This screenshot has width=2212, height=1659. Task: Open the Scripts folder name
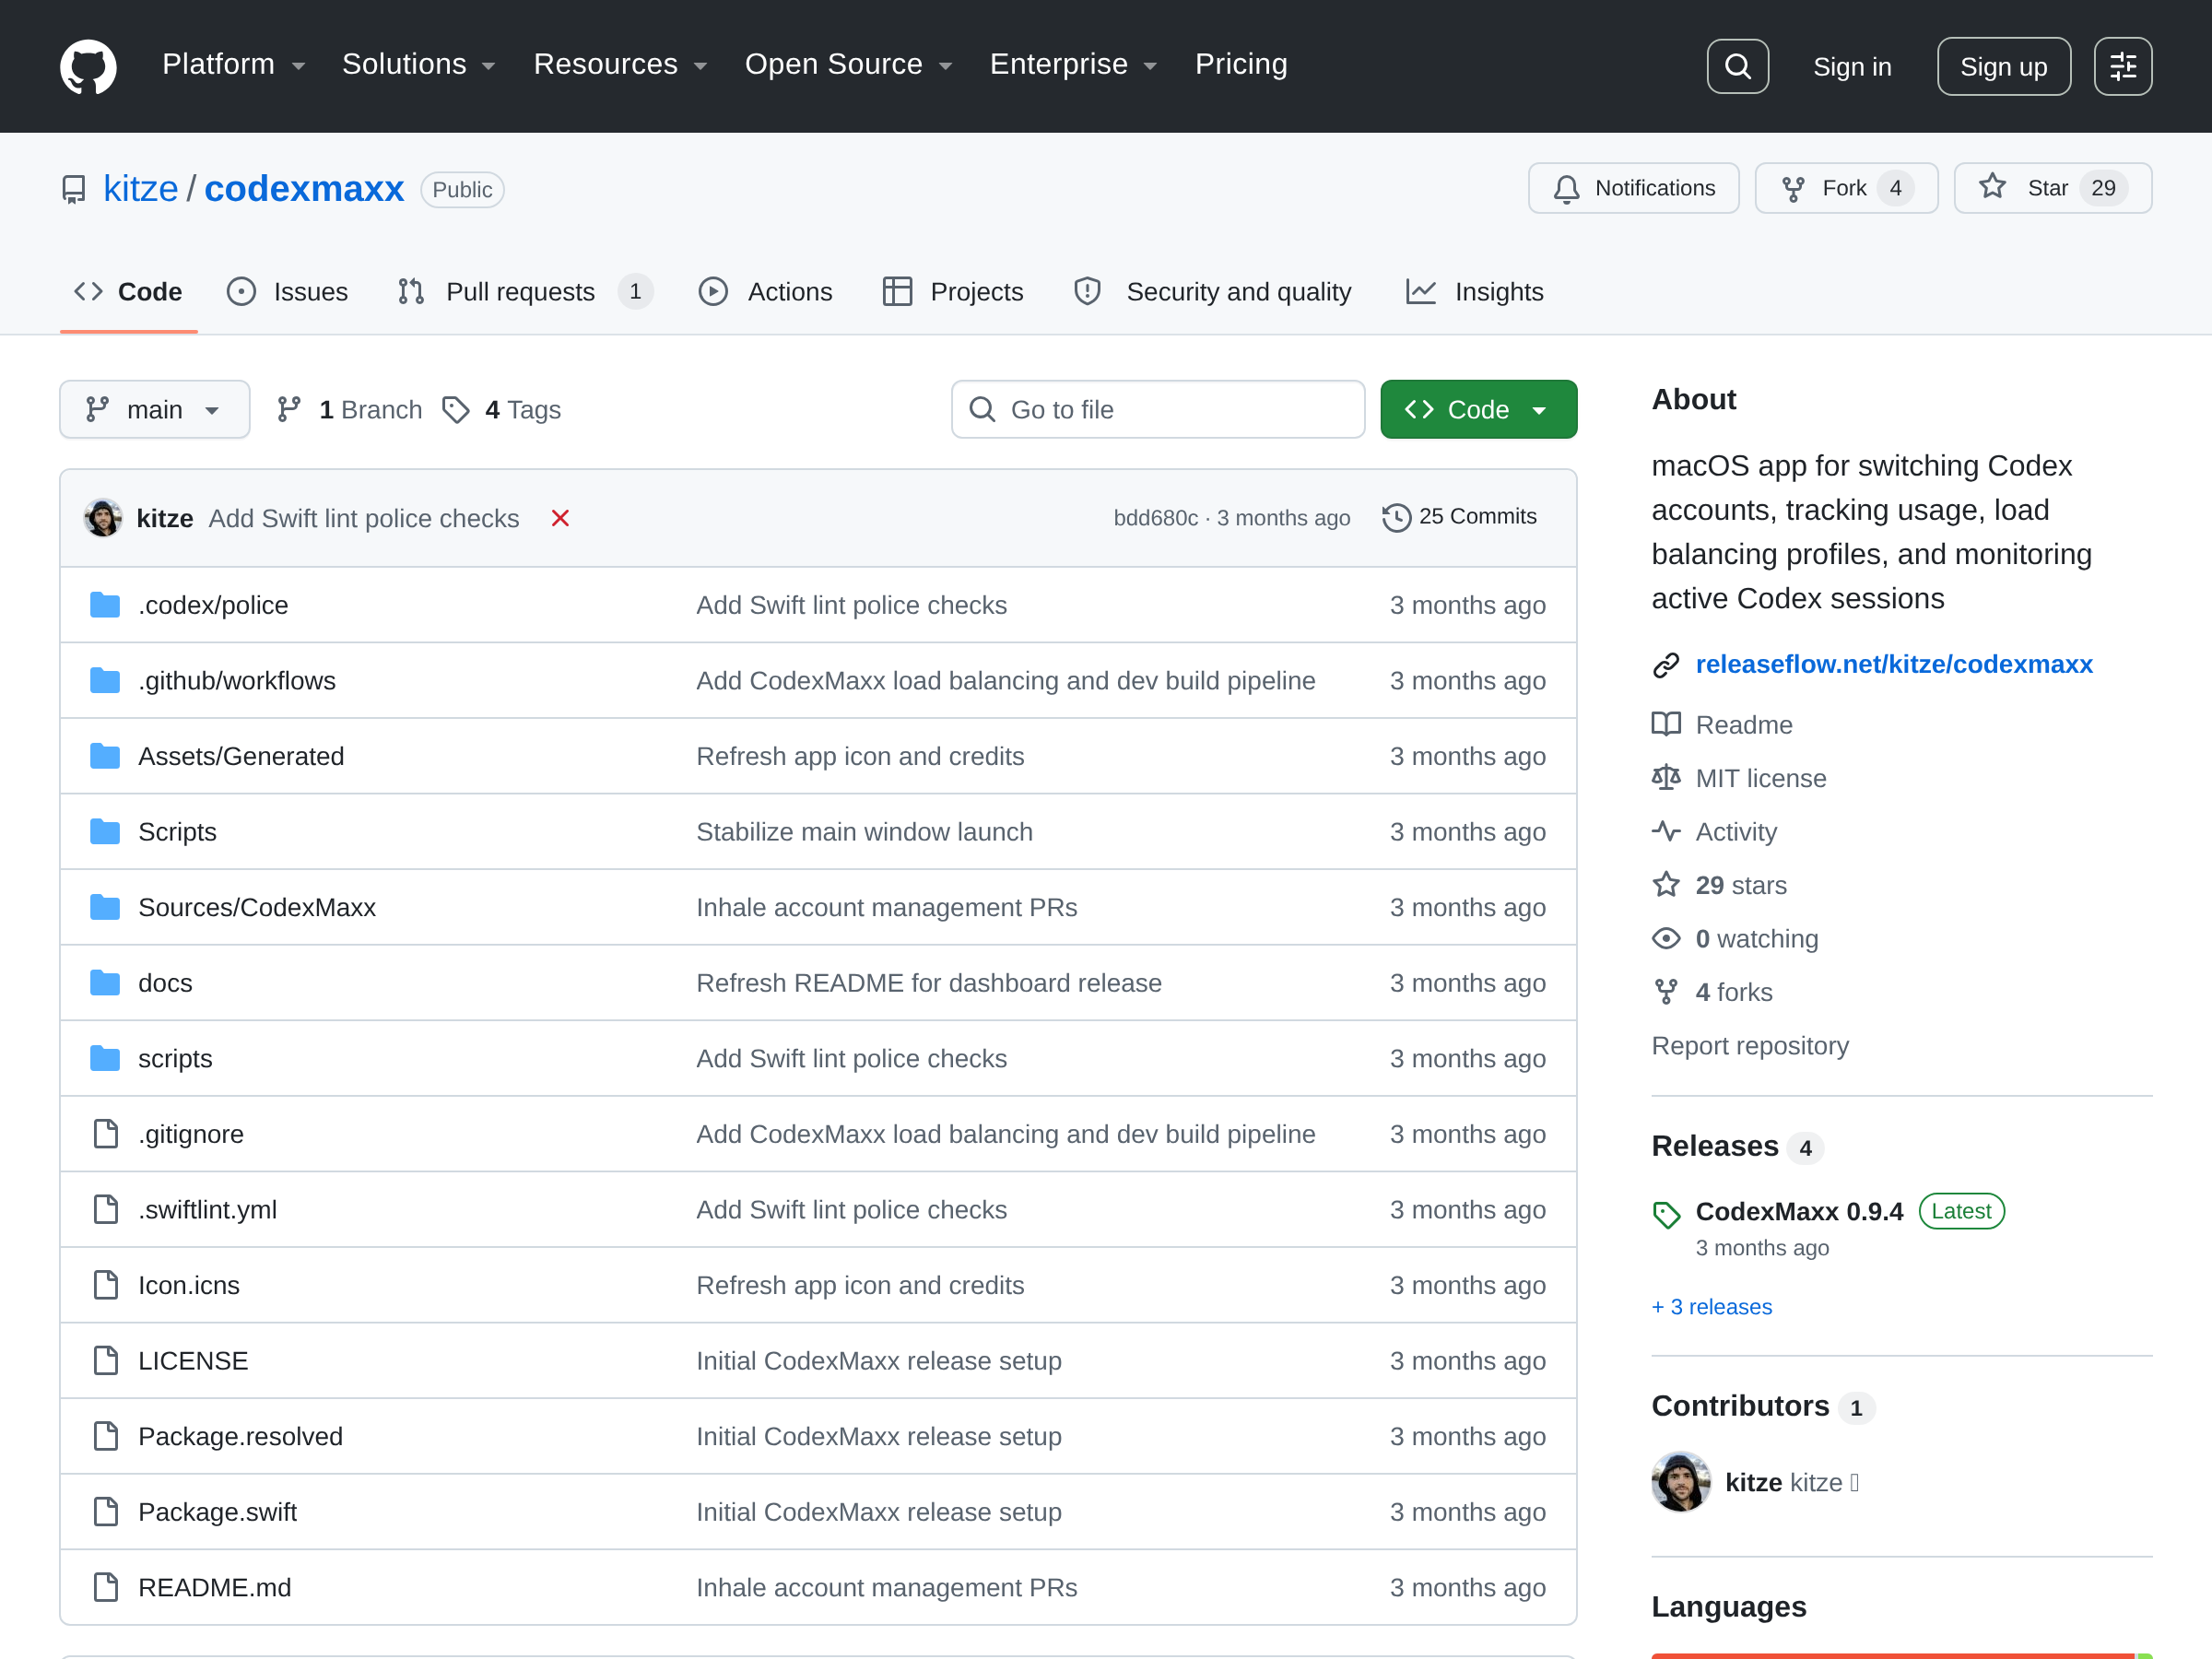click(177, 832)
